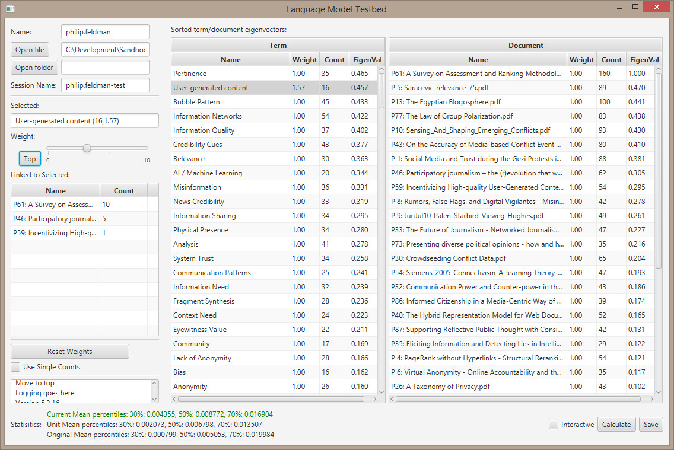This screenshot has width=674, height=450.
Task: Click into the Session Name text field
Action: tap(105, 85)
